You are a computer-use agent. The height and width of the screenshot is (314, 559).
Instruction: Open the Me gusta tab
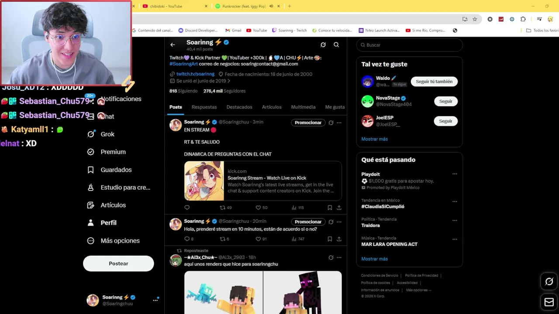335,107
